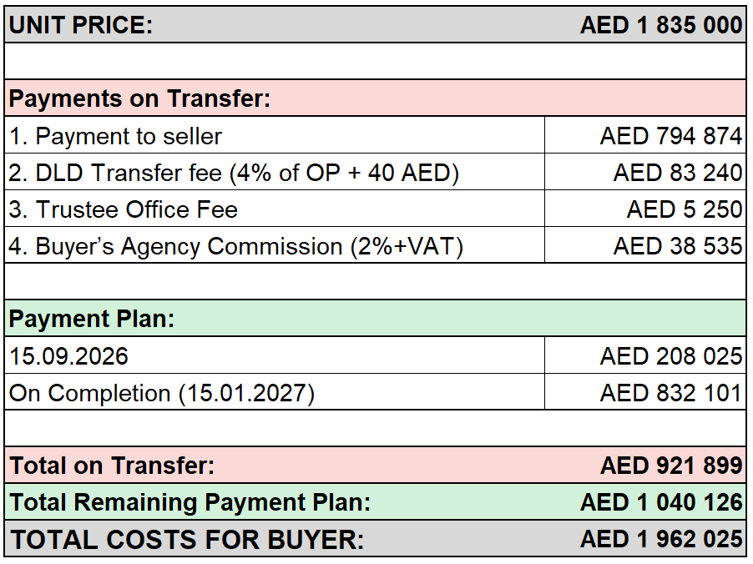Select the On Completion (15.01.2027) cell
This screenshot has width=753, height=564.
pyautogui.click(x=275, y=392)
